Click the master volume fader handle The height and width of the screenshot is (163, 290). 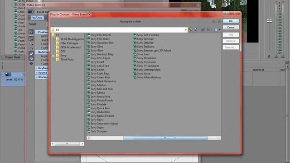(269, 20)
